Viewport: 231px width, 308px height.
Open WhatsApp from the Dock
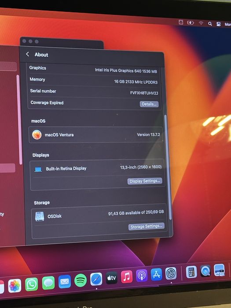click(x=32, y=284)
